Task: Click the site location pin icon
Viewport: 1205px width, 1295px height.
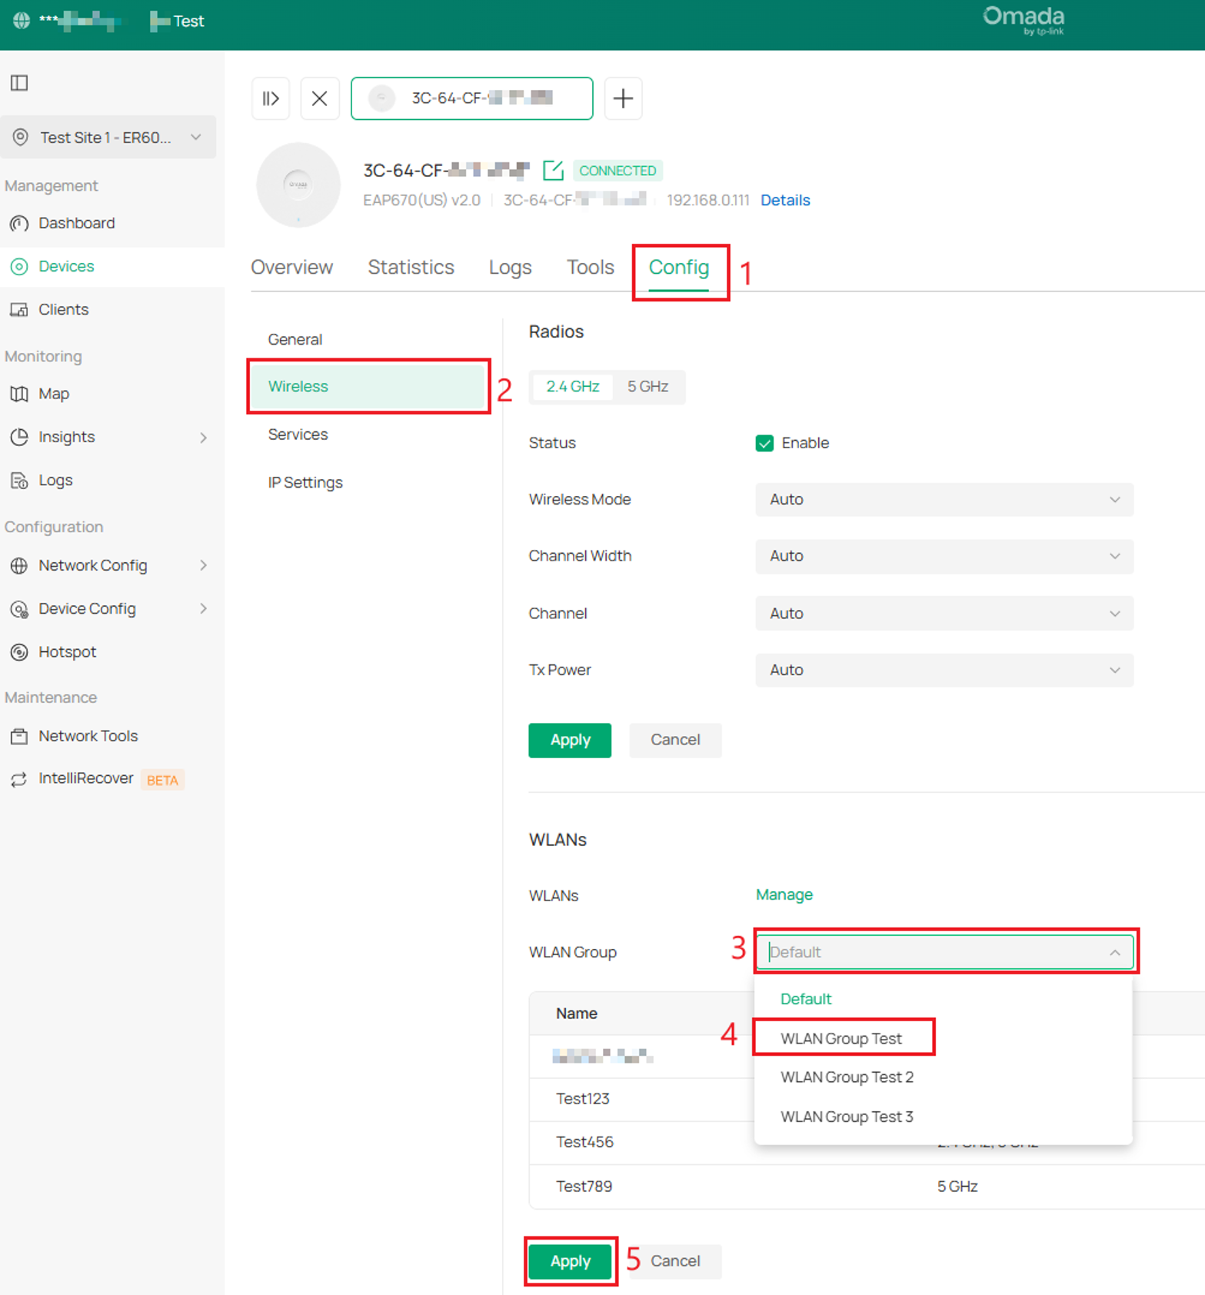Action: coord(21,137)
